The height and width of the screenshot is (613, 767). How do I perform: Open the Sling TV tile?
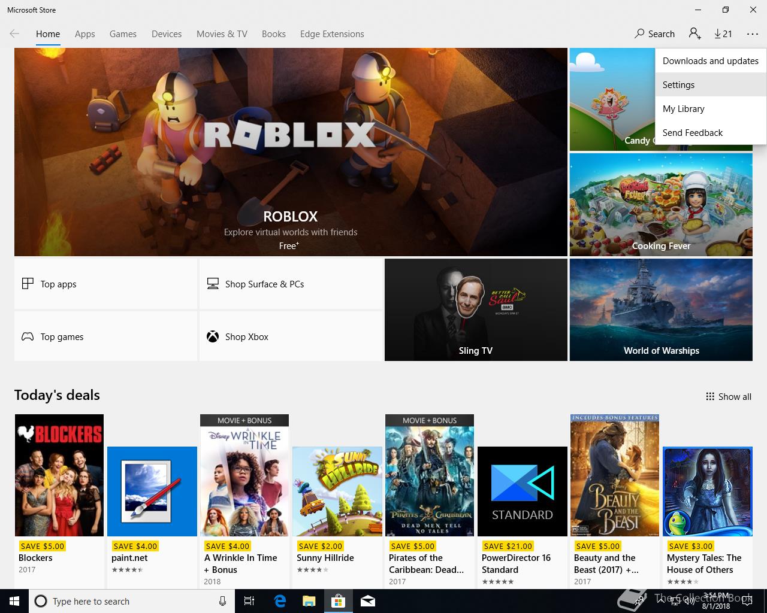pos(476,310)
